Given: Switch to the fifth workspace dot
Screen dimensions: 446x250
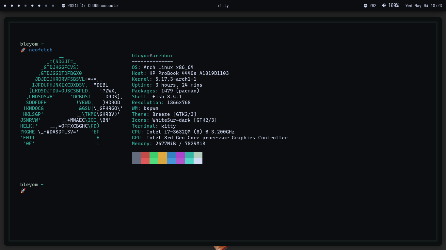Looking at the screenshot, I should pos(32,6).
